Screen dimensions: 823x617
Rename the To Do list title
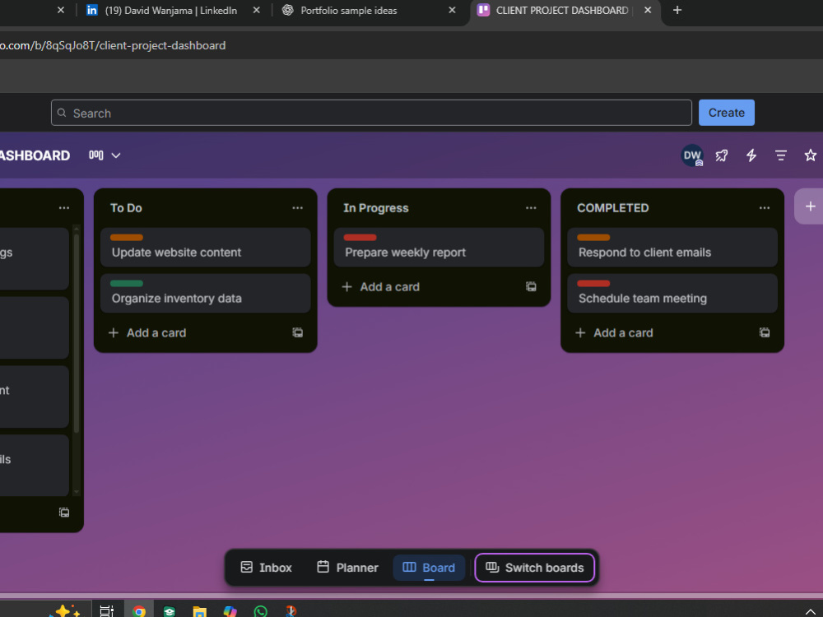pyautogui.click(x=126, y=208)
